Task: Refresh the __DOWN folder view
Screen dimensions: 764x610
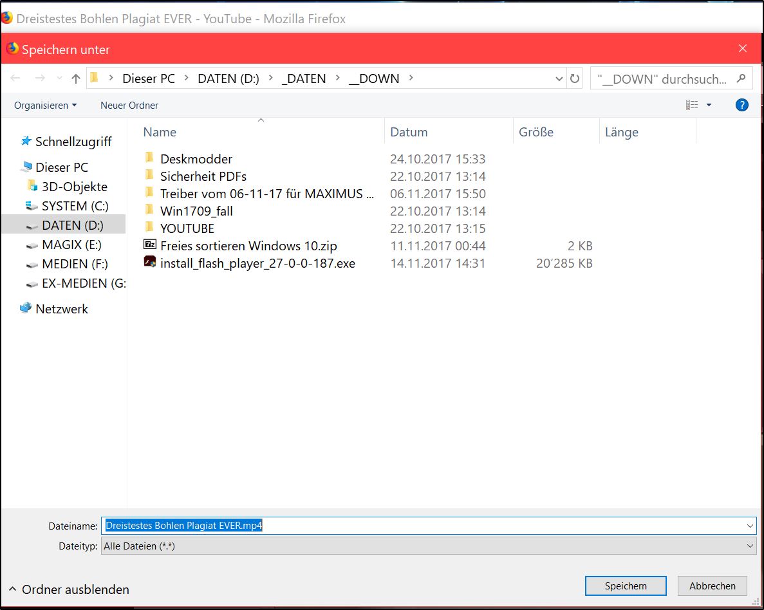Action: click(575, 78)
